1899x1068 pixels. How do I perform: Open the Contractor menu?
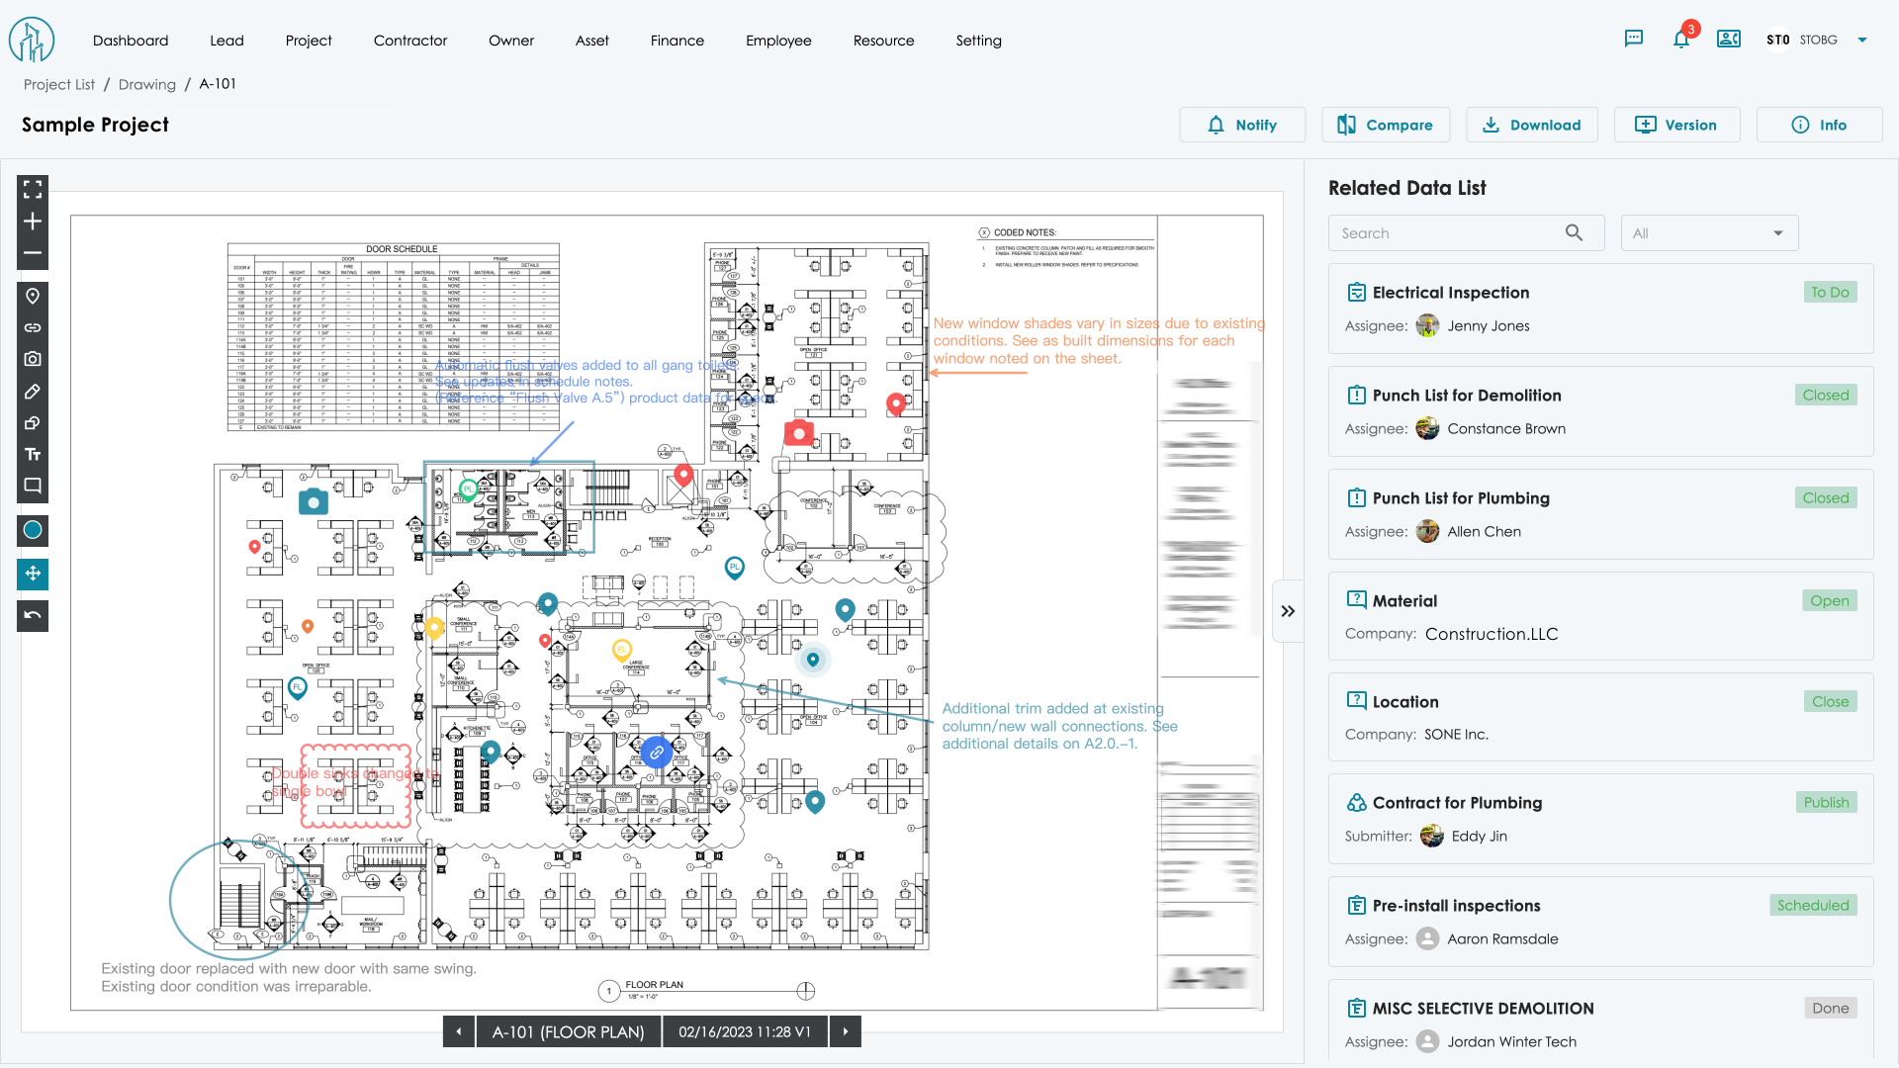tap(409, 41)
